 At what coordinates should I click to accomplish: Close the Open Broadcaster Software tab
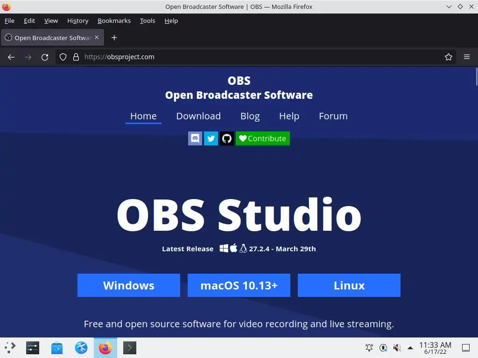97,37
